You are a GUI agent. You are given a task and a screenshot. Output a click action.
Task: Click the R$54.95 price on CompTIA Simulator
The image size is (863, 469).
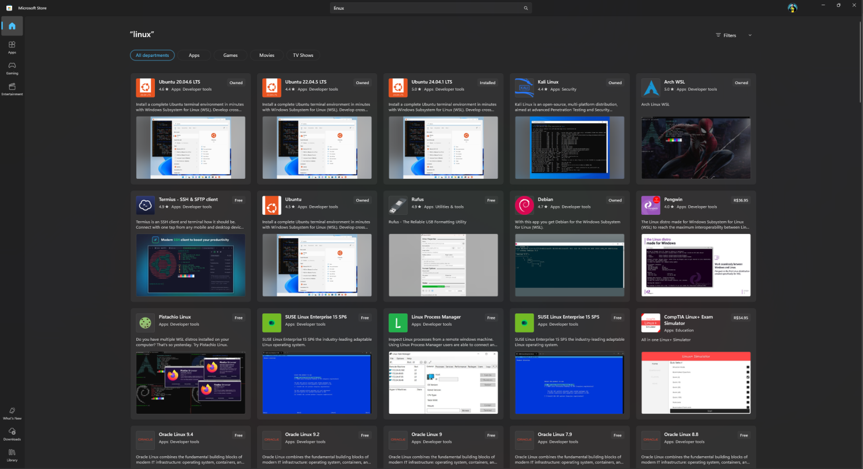[741, 318]
